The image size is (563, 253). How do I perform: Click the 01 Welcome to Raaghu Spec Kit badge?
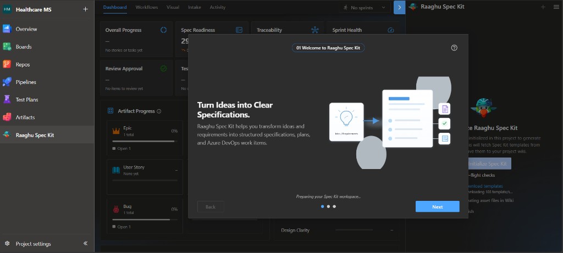328,48
